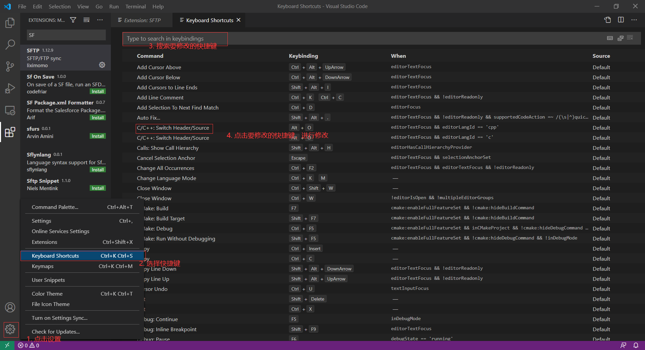Open editor more actions ellipsis
The width and height of the screenshot is (645, 350).
(x=634, y=20)
